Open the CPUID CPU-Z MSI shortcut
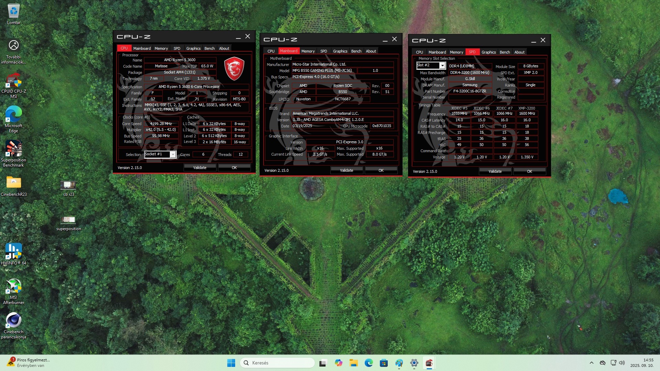 pos(13,81)
